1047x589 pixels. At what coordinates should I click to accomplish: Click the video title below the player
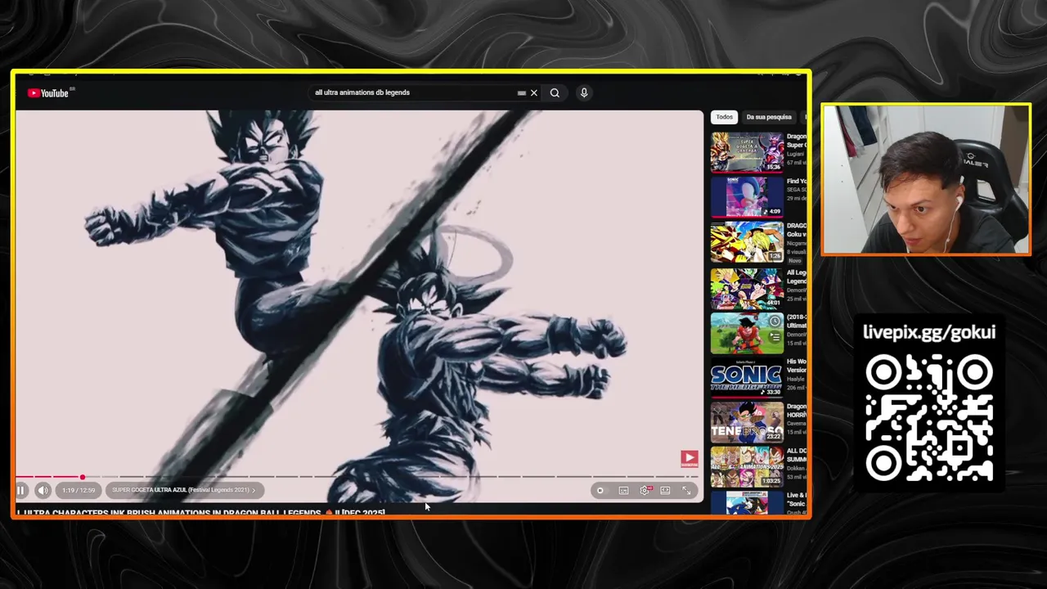coord(200,513)
